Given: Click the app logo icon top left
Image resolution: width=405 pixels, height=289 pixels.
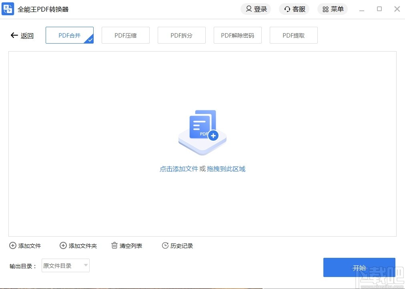Looking at the screenshot, I should click(8, 9).
